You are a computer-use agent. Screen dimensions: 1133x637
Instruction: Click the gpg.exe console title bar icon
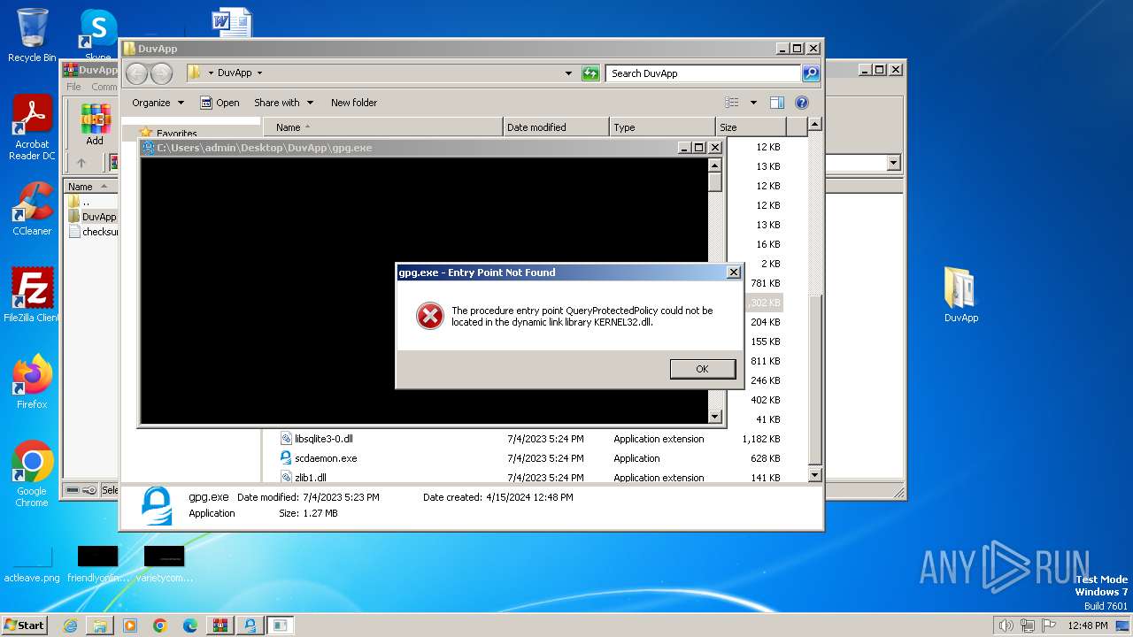click(x=149, y=148)
